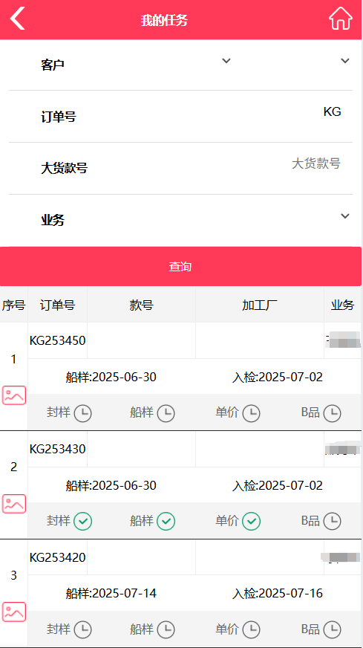Go back using the left arrow icon

coord(18,19)
